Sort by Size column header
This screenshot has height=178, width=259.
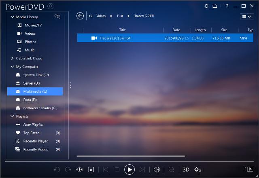coord(224,30)
